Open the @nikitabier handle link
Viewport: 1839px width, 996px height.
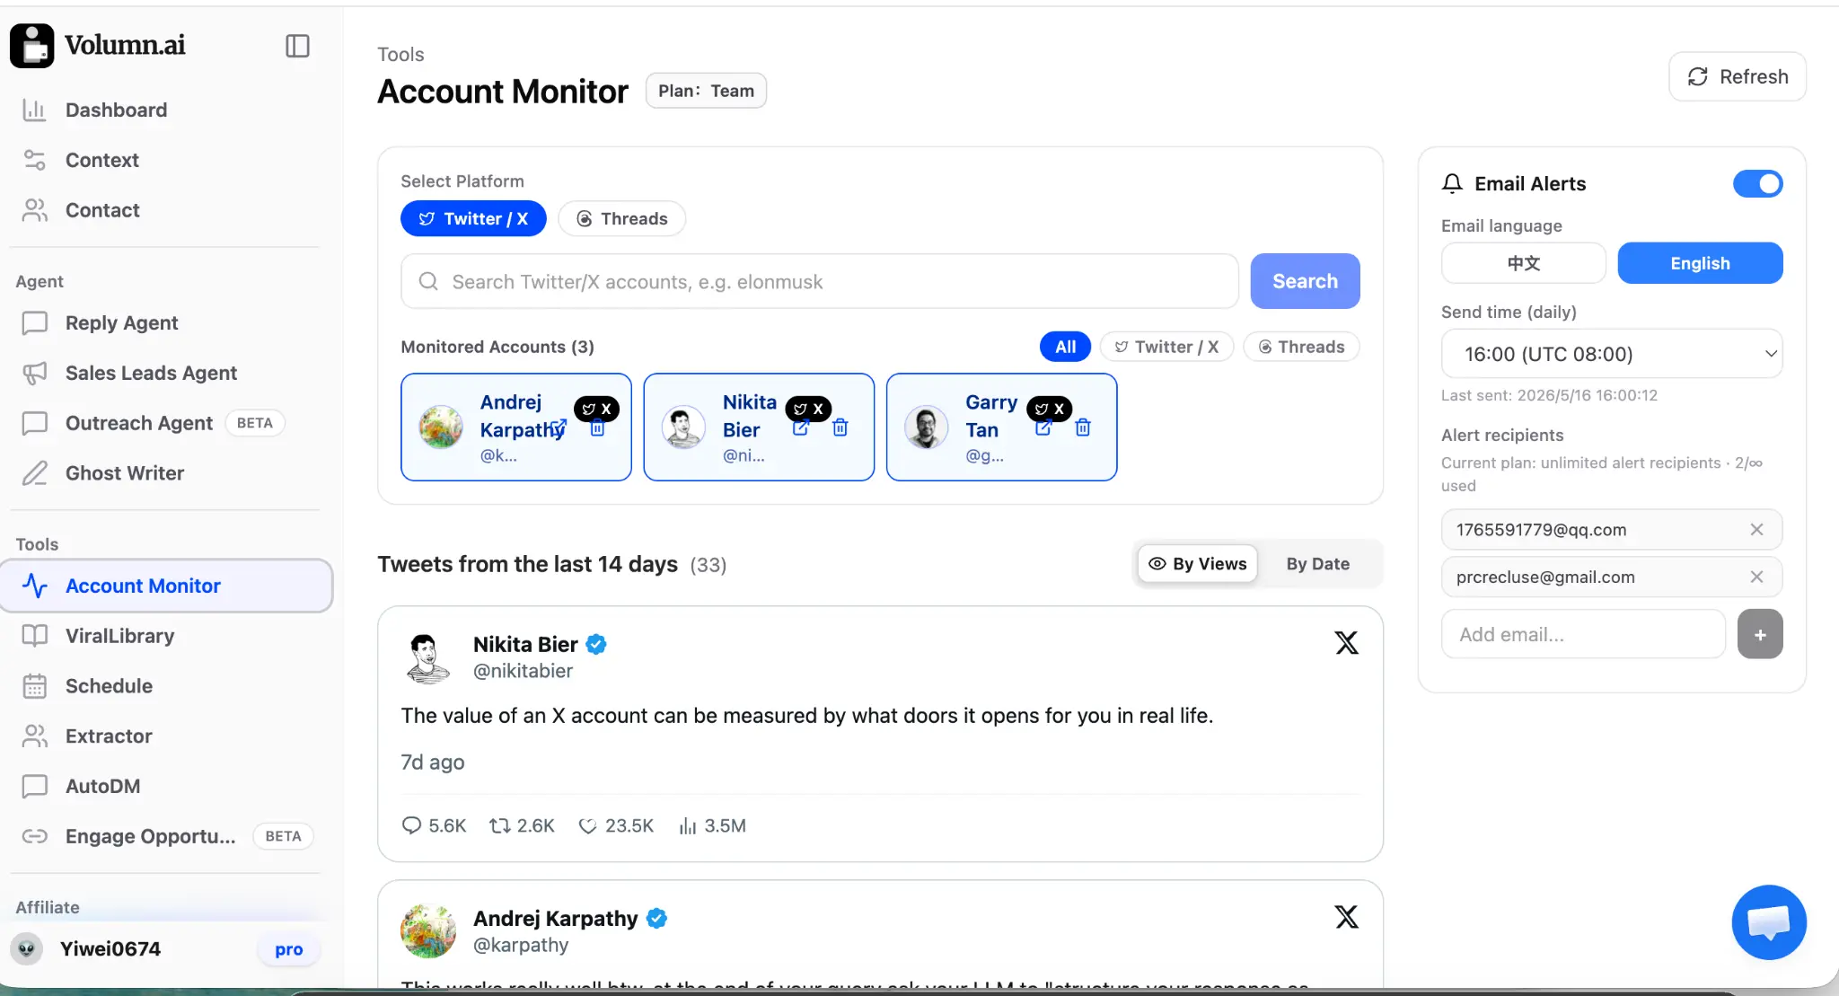coord(523,671)
